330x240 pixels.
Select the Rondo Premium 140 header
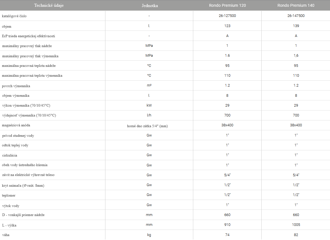(x=296, y=5)
